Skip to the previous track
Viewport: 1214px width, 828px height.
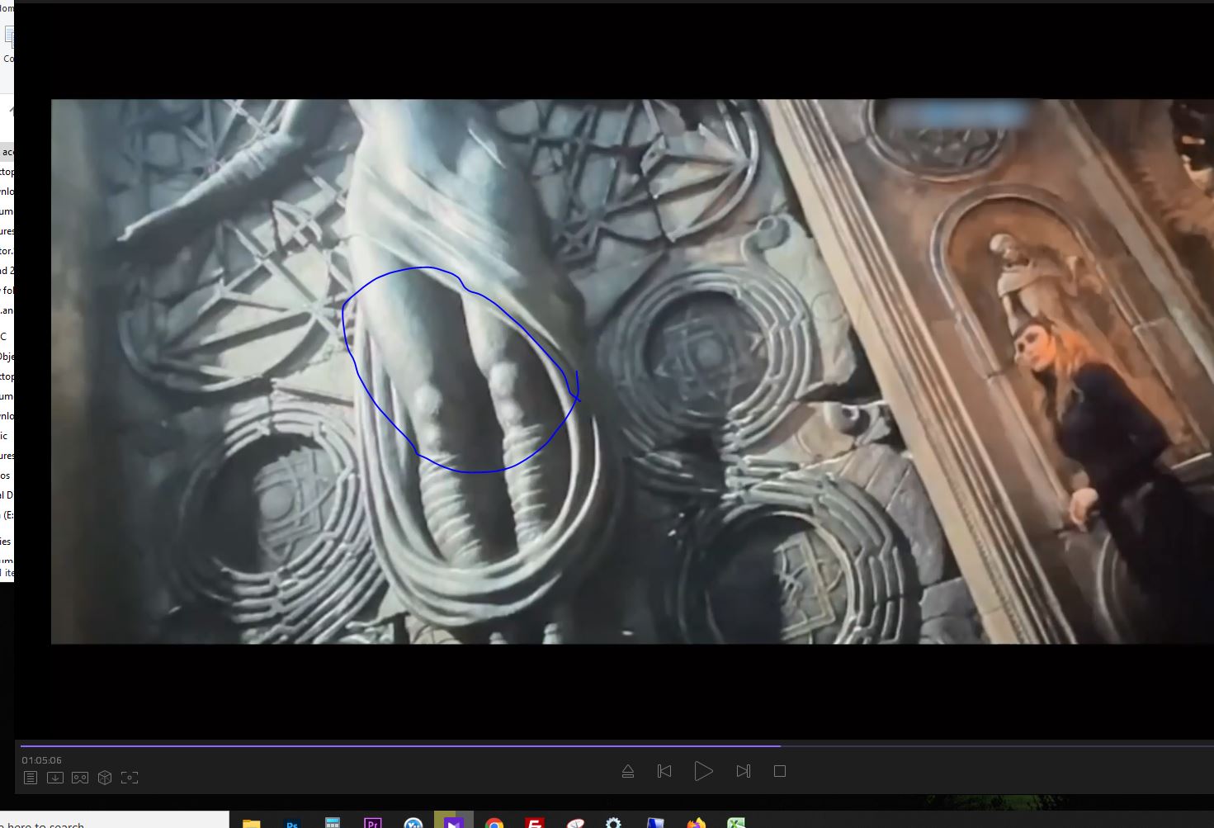(x=664, y=771)
